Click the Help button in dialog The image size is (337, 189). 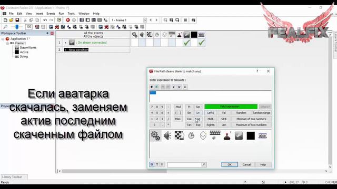tap(263, 164)
